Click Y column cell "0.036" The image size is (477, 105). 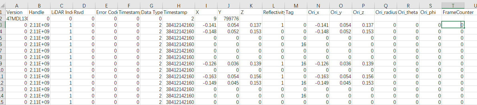229,63
